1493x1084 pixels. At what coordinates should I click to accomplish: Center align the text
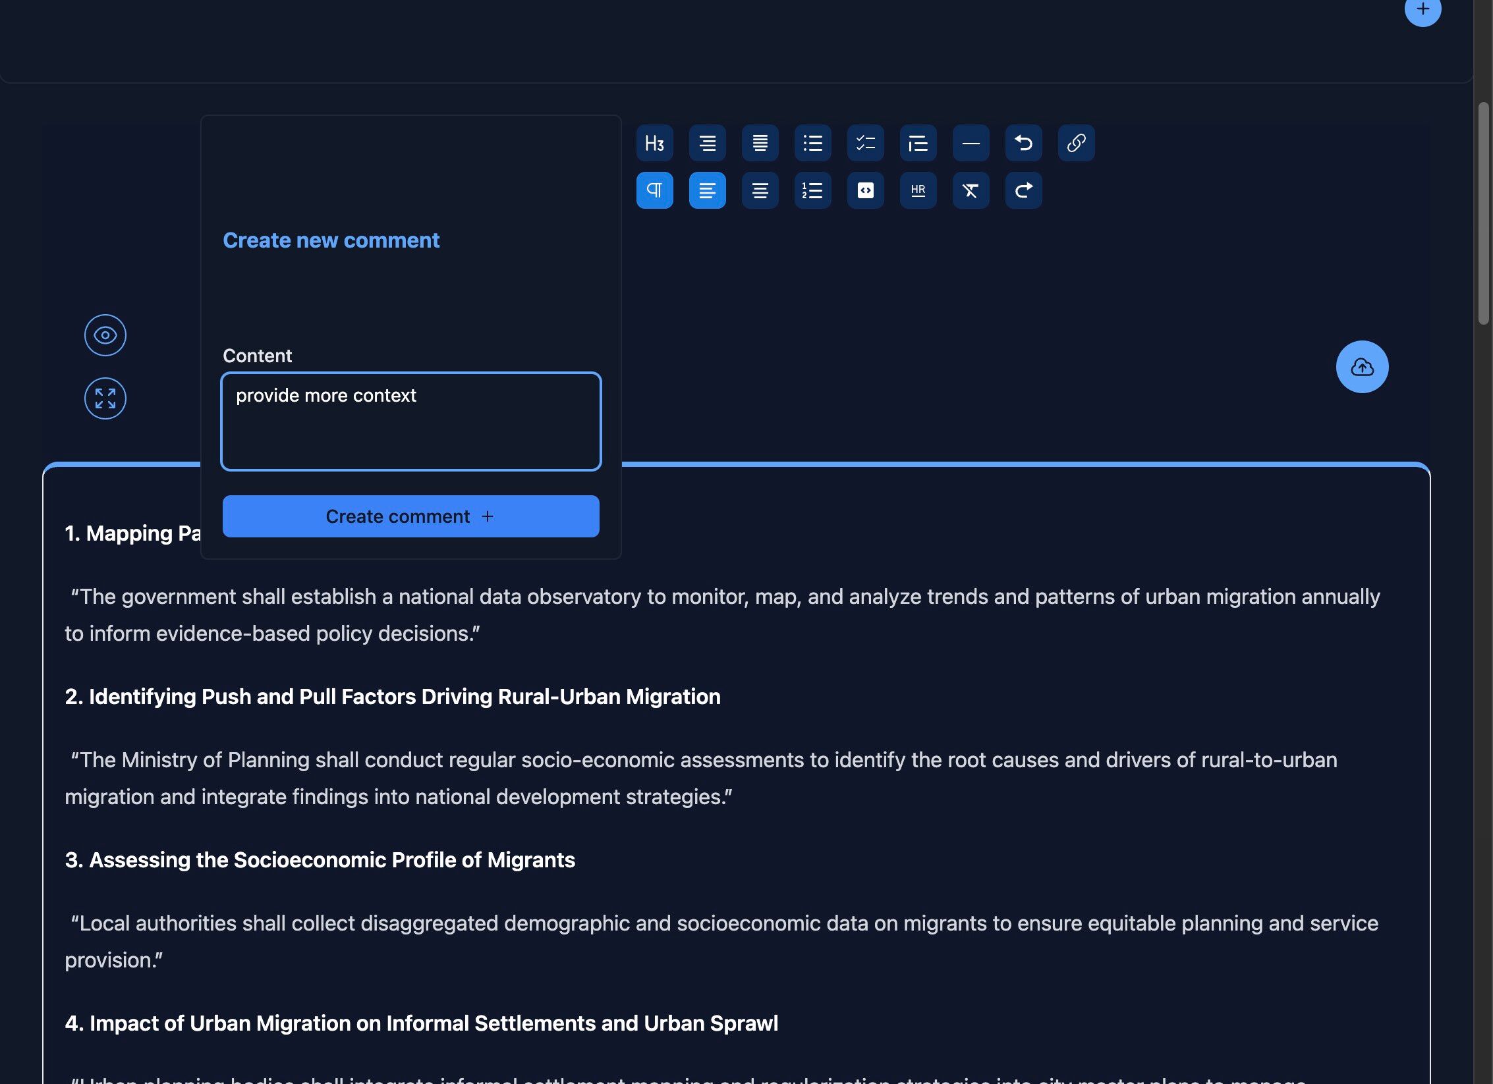[760, 190]
